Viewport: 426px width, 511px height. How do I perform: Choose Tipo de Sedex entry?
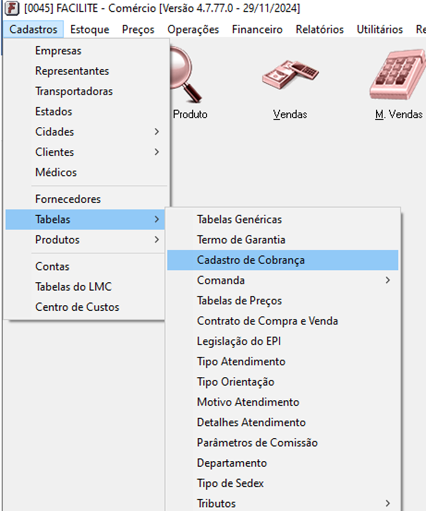(x=230, y=483)
